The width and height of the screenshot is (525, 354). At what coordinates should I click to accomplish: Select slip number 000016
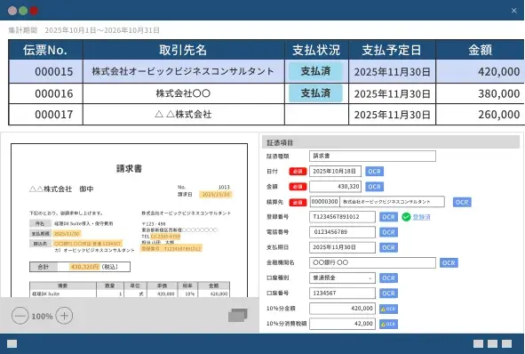(54, 93)
